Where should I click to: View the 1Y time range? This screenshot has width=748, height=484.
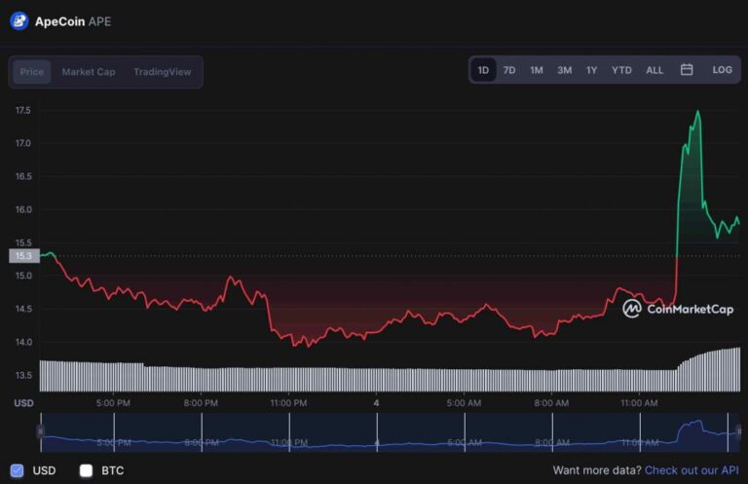(x=591, y=70)
